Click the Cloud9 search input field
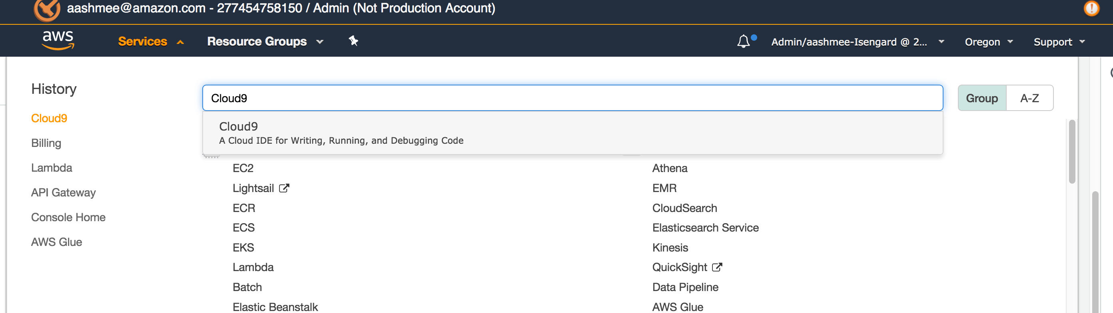The image size is (1113, 313). tap(572, 99)
